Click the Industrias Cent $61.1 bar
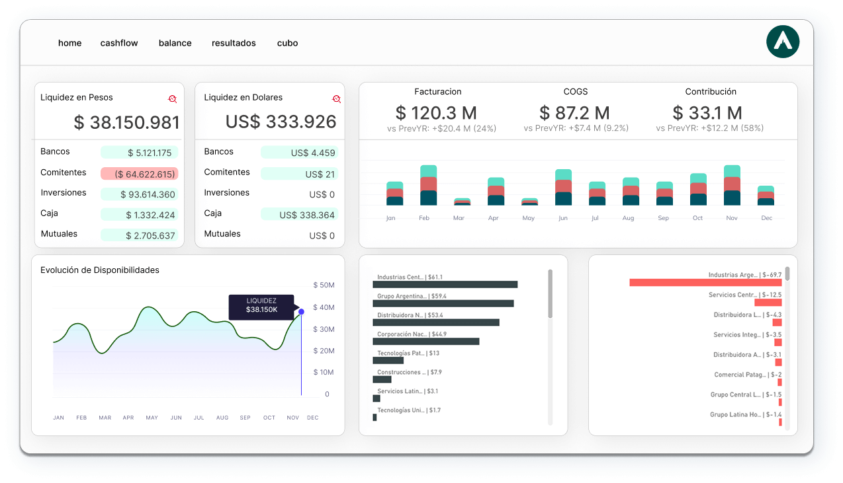This screenshot has height=483, width=843. coord(445,284)
